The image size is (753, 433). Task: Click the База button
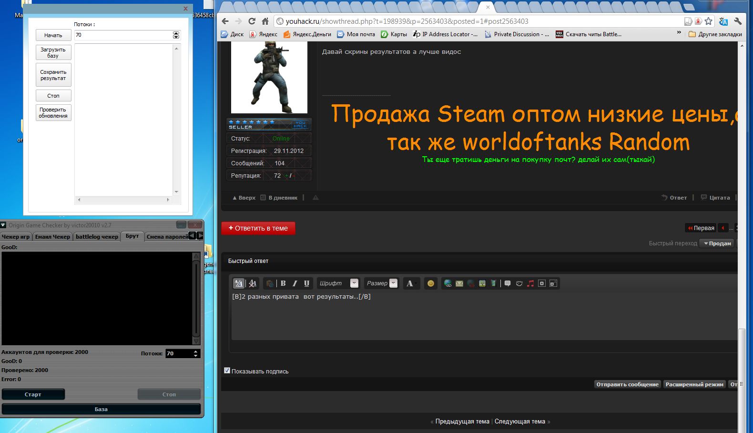(x=101, y=409)
